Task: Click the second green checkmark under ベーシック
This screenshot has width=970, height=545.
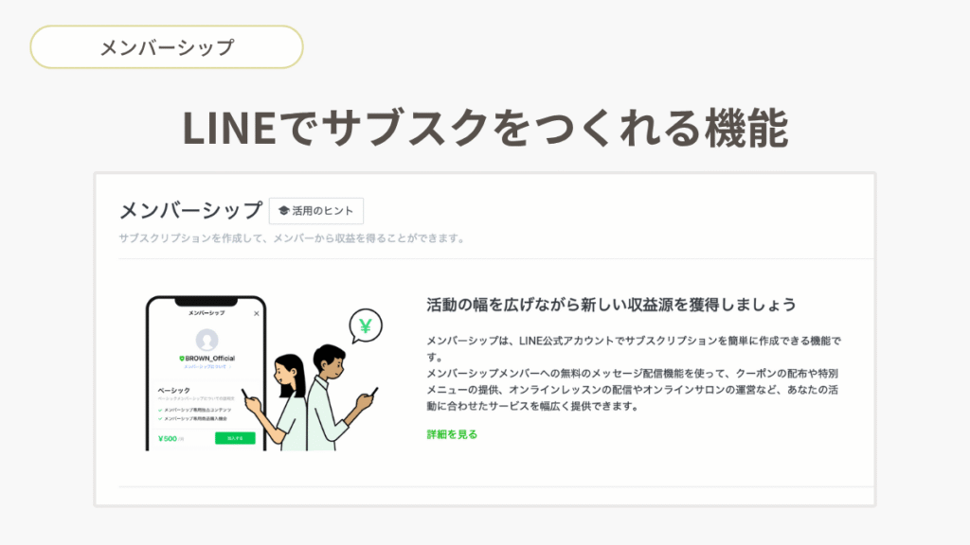Action: [160, 419]
